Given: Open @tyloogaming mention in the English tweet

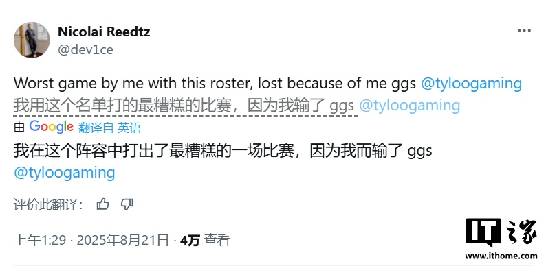Looking at the screenshot, I should [471, 84].
